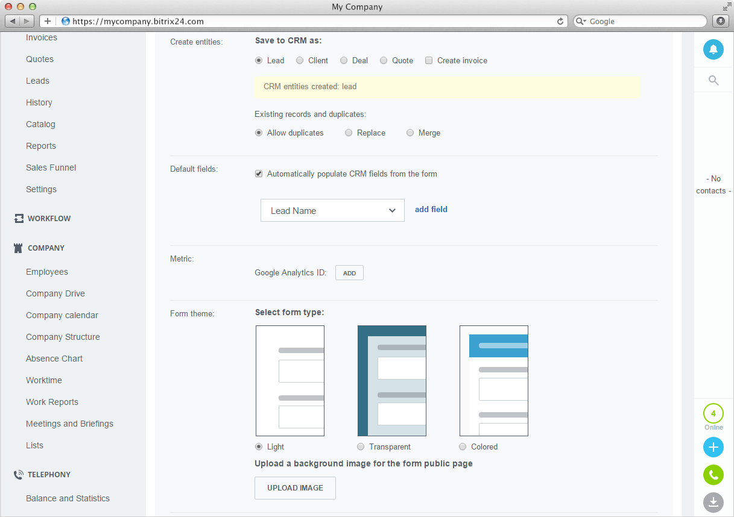Click the UPLOAD IMAGE button
Viewport: 734px width, 517px height.
(x=295, y=488)
